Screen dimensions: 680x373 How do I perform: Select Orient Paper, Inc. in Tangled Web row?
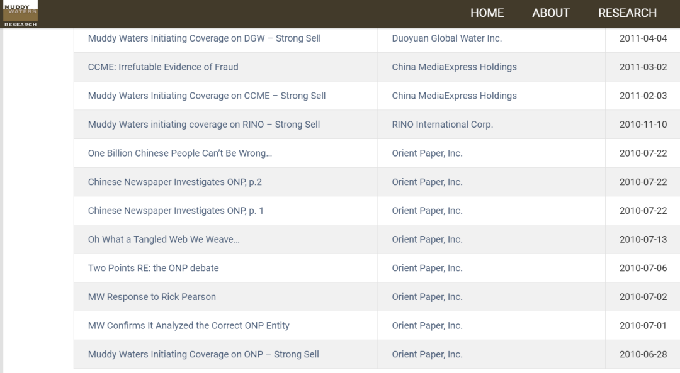[x=427, y=239]
